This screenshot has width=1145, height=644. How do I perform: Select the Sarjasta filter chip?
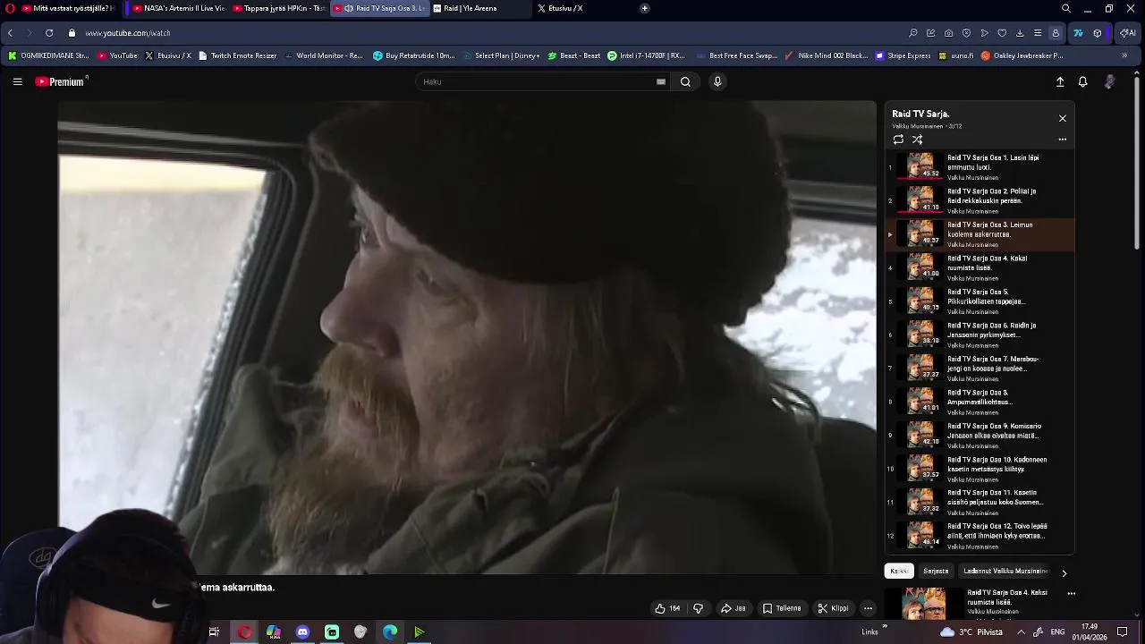[x=936, y=571]
